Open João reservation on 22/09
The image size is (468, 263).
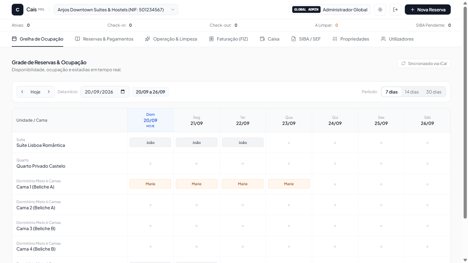click(x=243, y=142)
